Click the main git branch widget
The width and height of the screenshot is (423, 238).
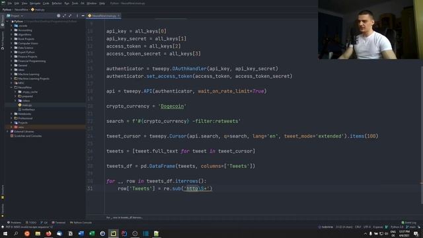pos(411,227)
